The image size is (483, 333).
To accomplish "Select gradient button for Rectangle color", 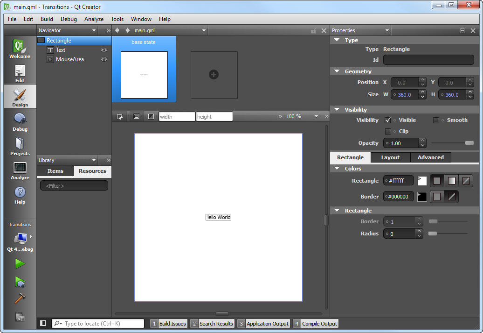I will pos(452,181).
